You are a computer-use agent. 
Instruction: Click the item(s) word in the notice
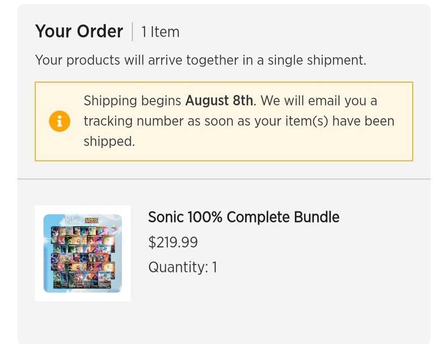click(x=306, y=121)
